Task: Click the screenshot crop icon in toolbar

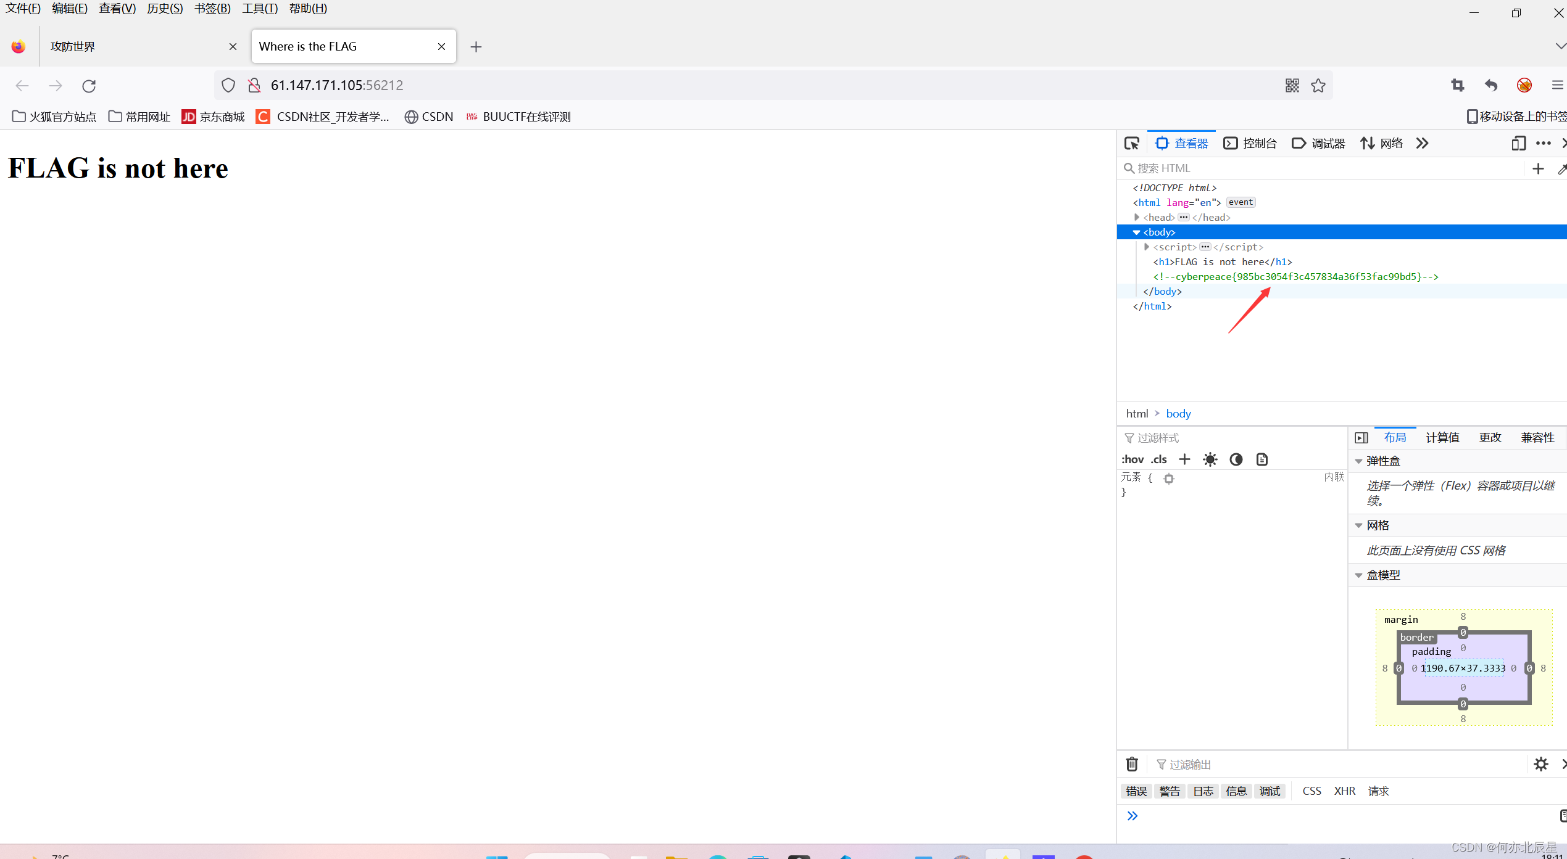Action: [x=1458, y=85]
